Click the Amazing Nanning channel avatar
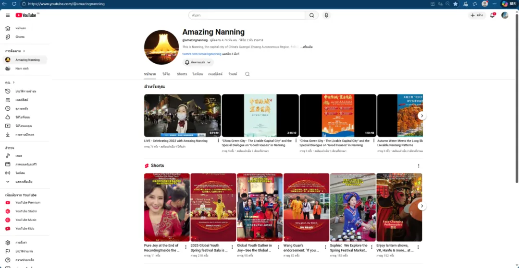Viewport: 519px width, 268px height. (161, 47)
